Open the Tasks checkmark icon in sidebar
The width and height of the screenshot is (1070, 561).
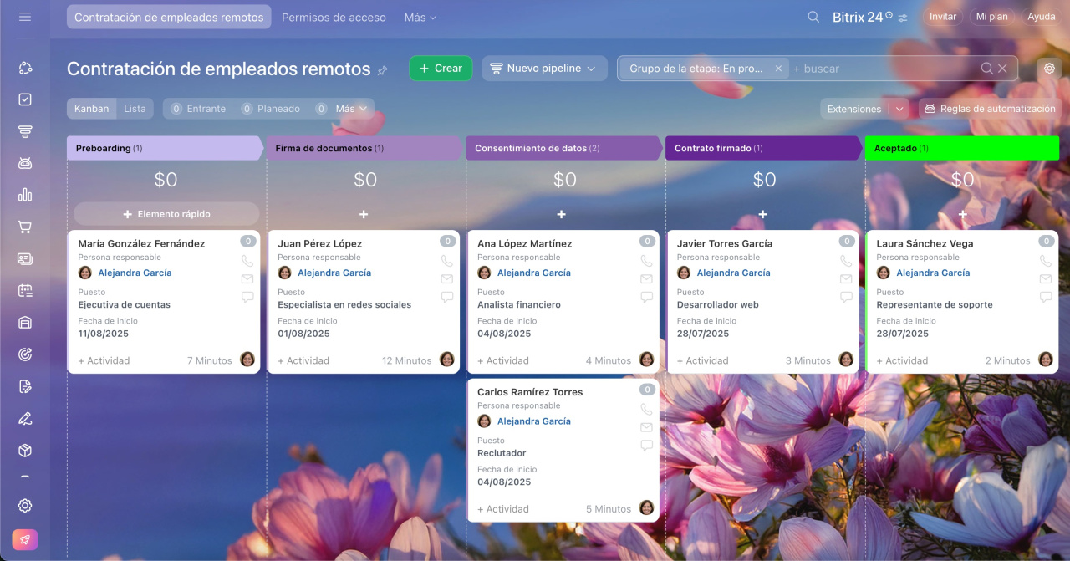[25, 99]
